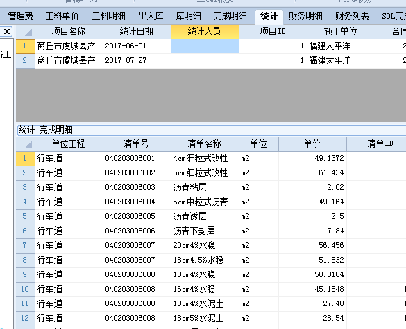Click the 18cm4.5%水稳 cell
Viewport: 406px width, 329px height.
pos(205,260)
